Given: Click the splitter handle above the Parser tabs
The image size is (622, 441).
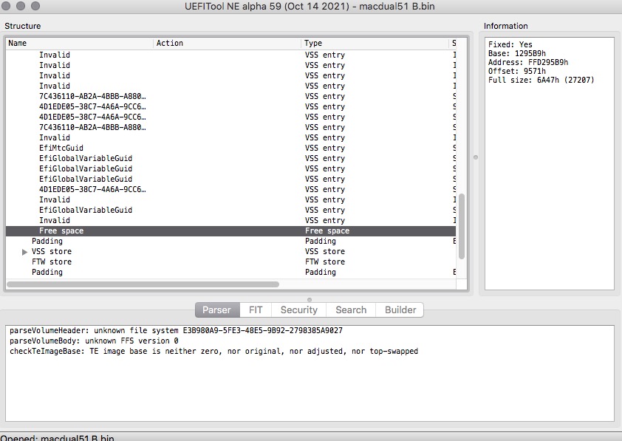Looking at the screenshot, I should coord(310,299).
